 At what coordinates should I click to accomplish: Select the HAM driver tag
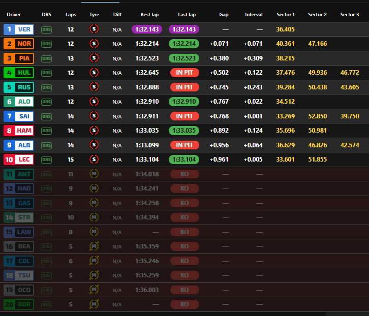[x=19, y=131]
